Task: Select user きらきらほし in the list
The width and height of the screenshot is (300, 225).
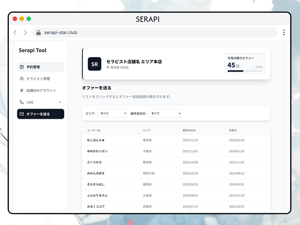Action: point(176,184)
